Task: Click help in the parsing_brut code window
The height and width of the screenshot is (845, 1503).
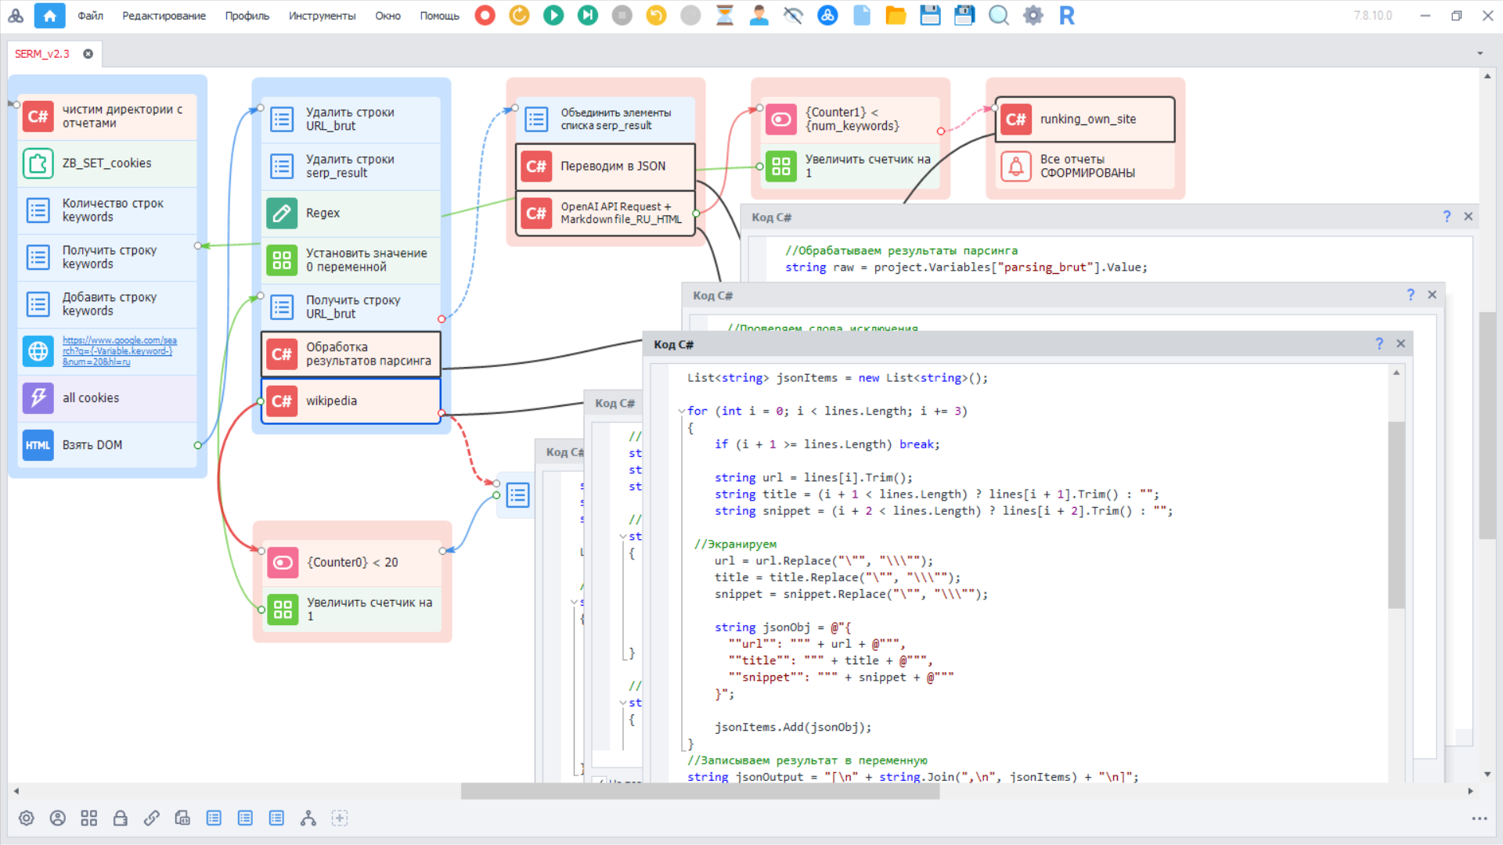Action: click(x=1447, y=217)
